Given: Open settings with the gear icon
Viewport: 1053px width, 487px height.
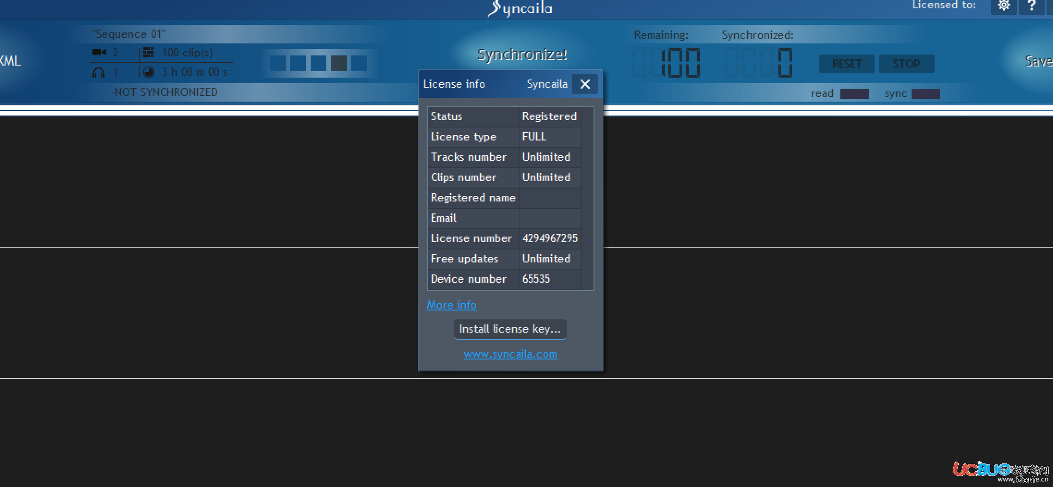Looking at the screenshot, I should click(1004, 6).
